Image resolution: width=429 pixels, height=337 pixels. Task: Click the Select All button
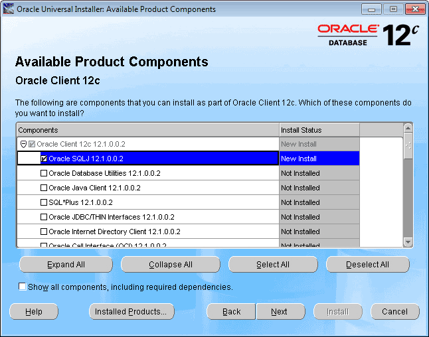(x=273, y=264)
